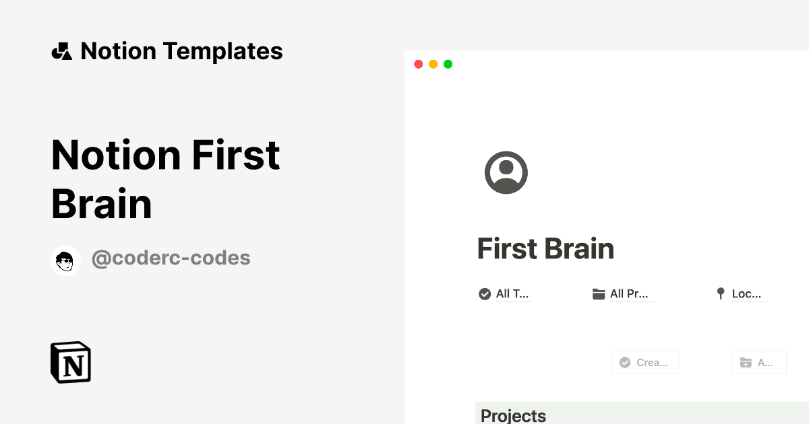Click the Notion Templates puzzle-piece logo
Screen dimensions: 809x424
61,50
